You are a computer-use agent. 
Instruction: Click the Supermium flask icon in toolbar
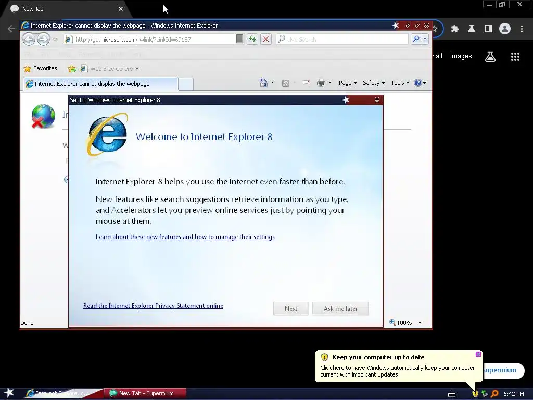[x=472, y=29]
